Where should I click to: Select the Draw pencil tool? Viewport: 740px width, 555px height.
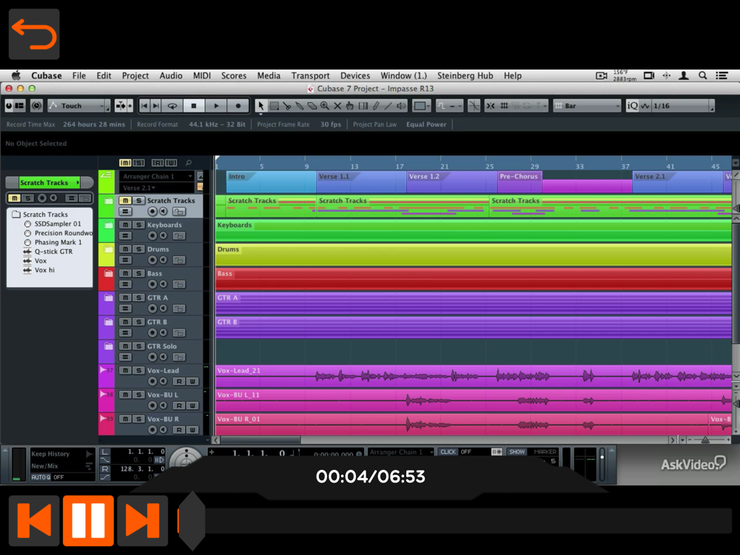click(x=376, y=106)
